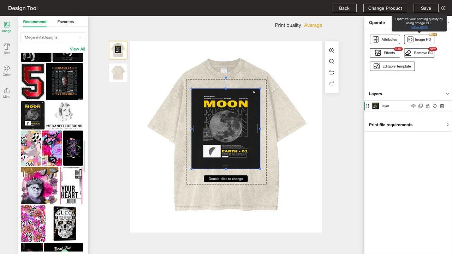Click the Remove BG button
This screenshot has height=254, width=452.
point(419,53)
